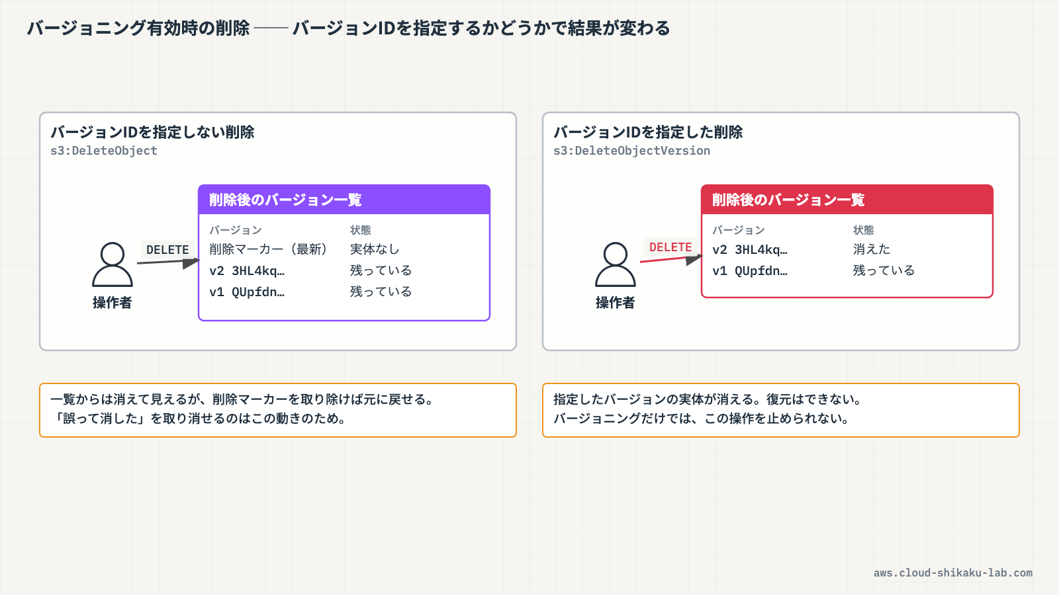
Task: Select v1 QUpfdn… in the purple table
Action: click(247, 292)
